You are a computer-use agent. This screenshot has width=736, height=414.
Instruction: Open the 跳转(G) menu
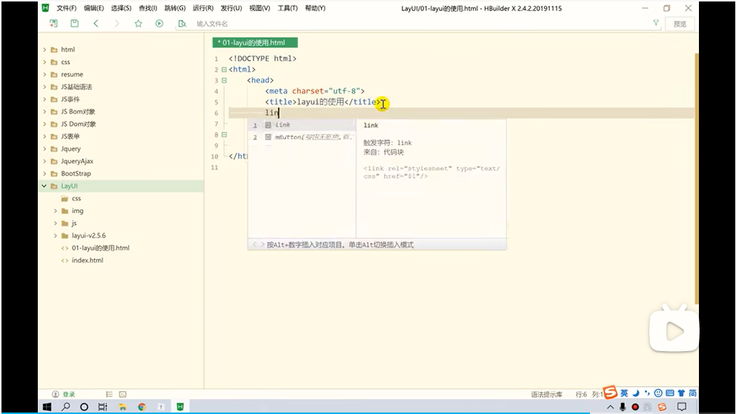tap(175, 8)
